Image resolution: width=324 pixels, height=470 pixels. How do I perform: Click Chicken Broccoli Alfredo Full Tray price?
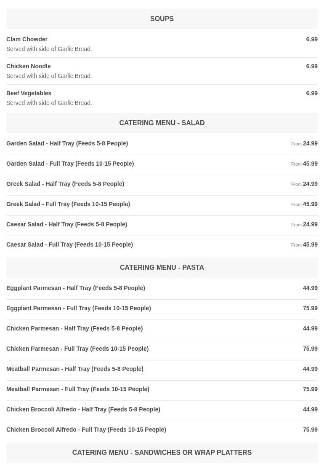(x=310, y=430)
